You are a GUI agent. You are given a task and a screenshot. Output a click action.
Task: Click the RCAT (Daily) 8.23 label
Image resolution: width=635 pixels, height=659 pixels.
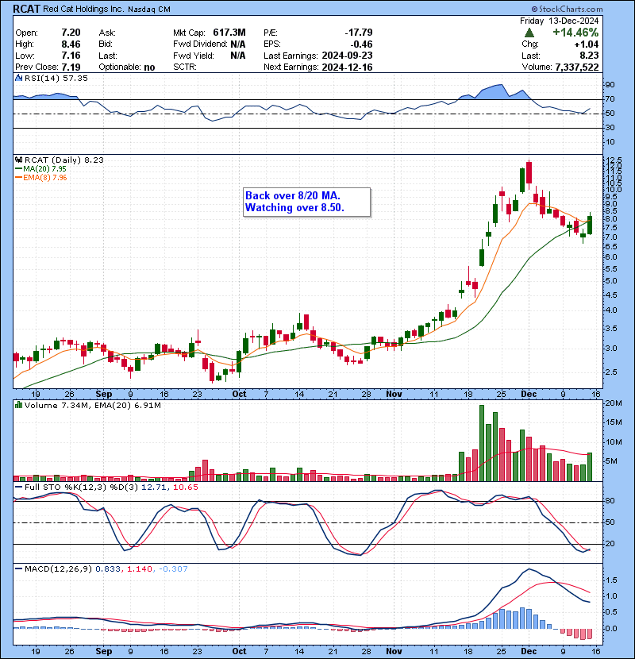tap(63, 160)
